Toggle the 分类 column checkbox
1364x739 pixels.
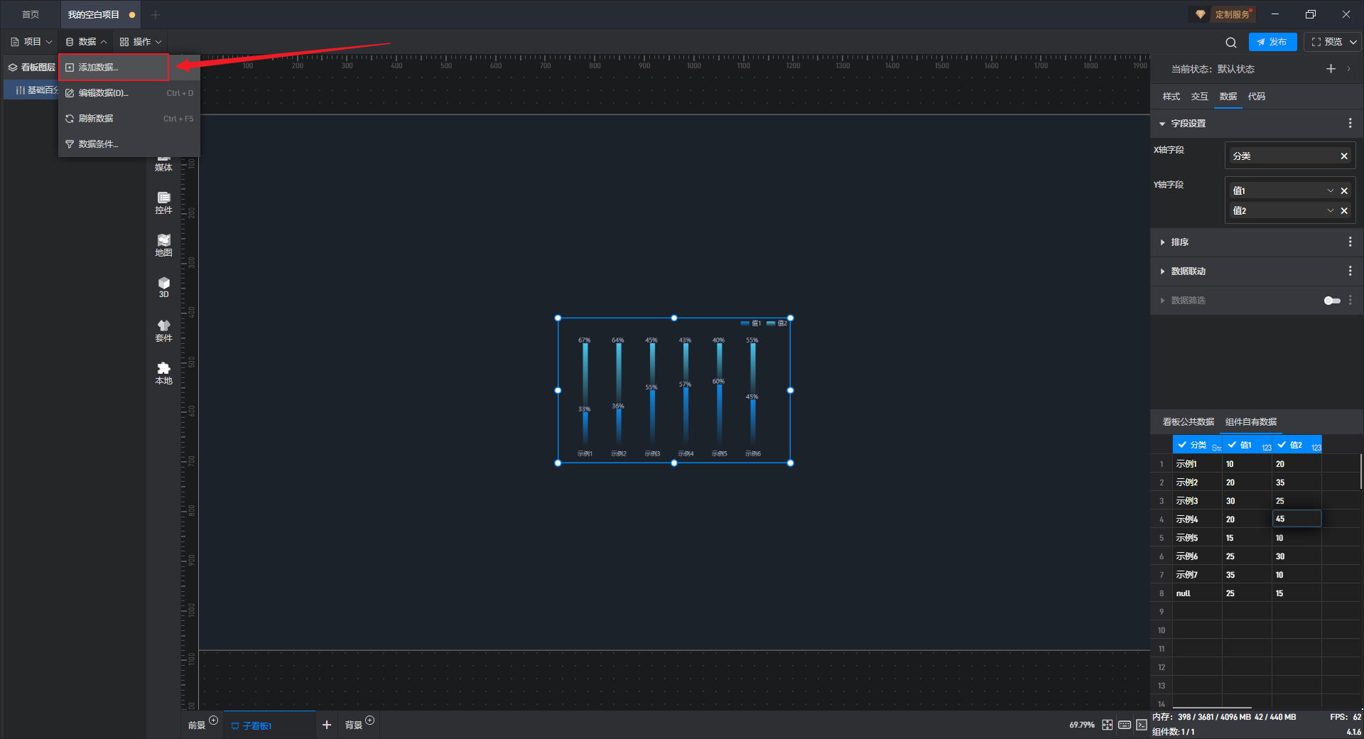(1182, 445)
